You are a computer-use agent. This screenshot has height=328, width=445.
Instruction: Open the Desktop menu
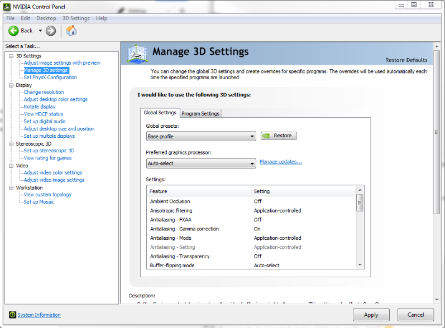point(46,18)
